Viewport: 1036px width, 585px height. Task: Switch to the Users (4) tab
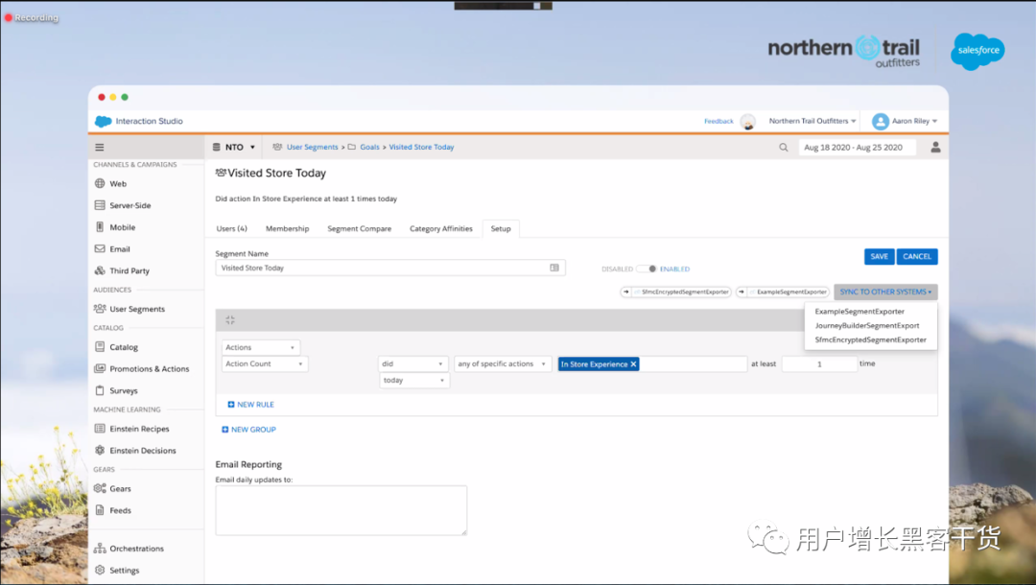[232, 228]
